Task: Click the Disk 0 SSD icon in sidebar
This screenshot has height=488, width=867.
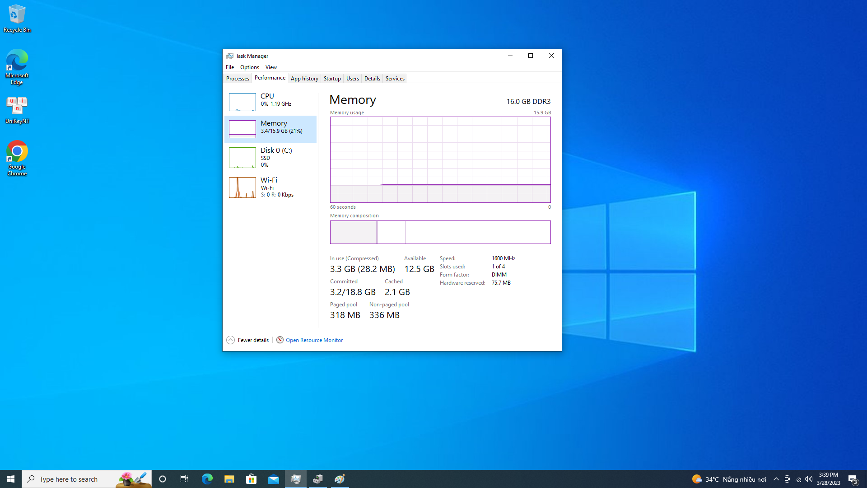Action: coord(241,157)
